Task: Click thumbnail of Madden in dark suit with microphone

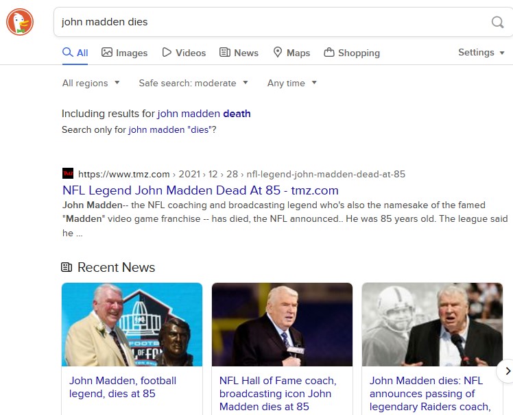Action: click(x=282, y=325)
